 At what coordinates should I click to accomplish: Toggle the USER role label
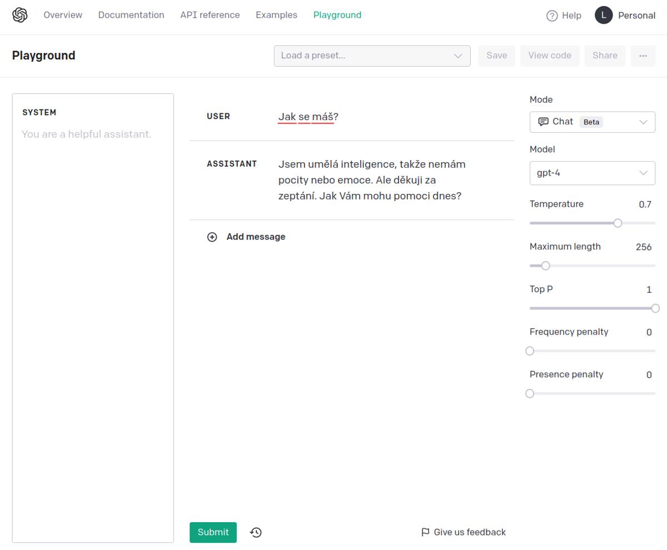point(218,117)
